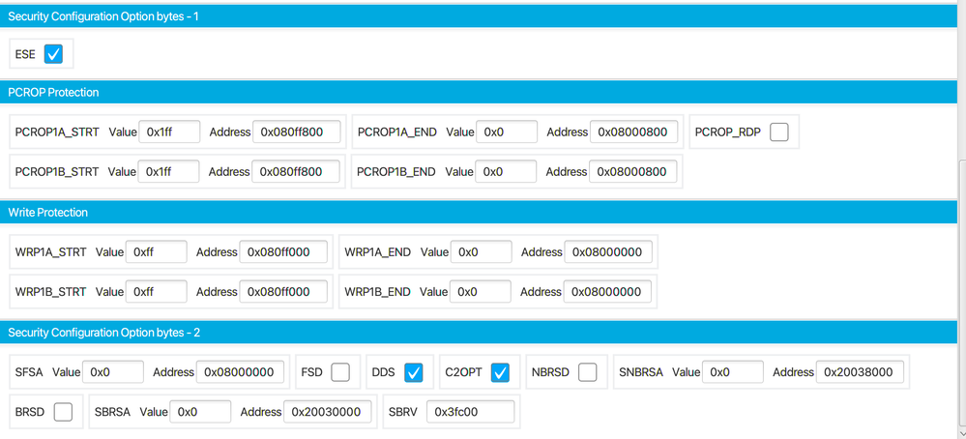Collapse the PCROP Protection section header

478,93
